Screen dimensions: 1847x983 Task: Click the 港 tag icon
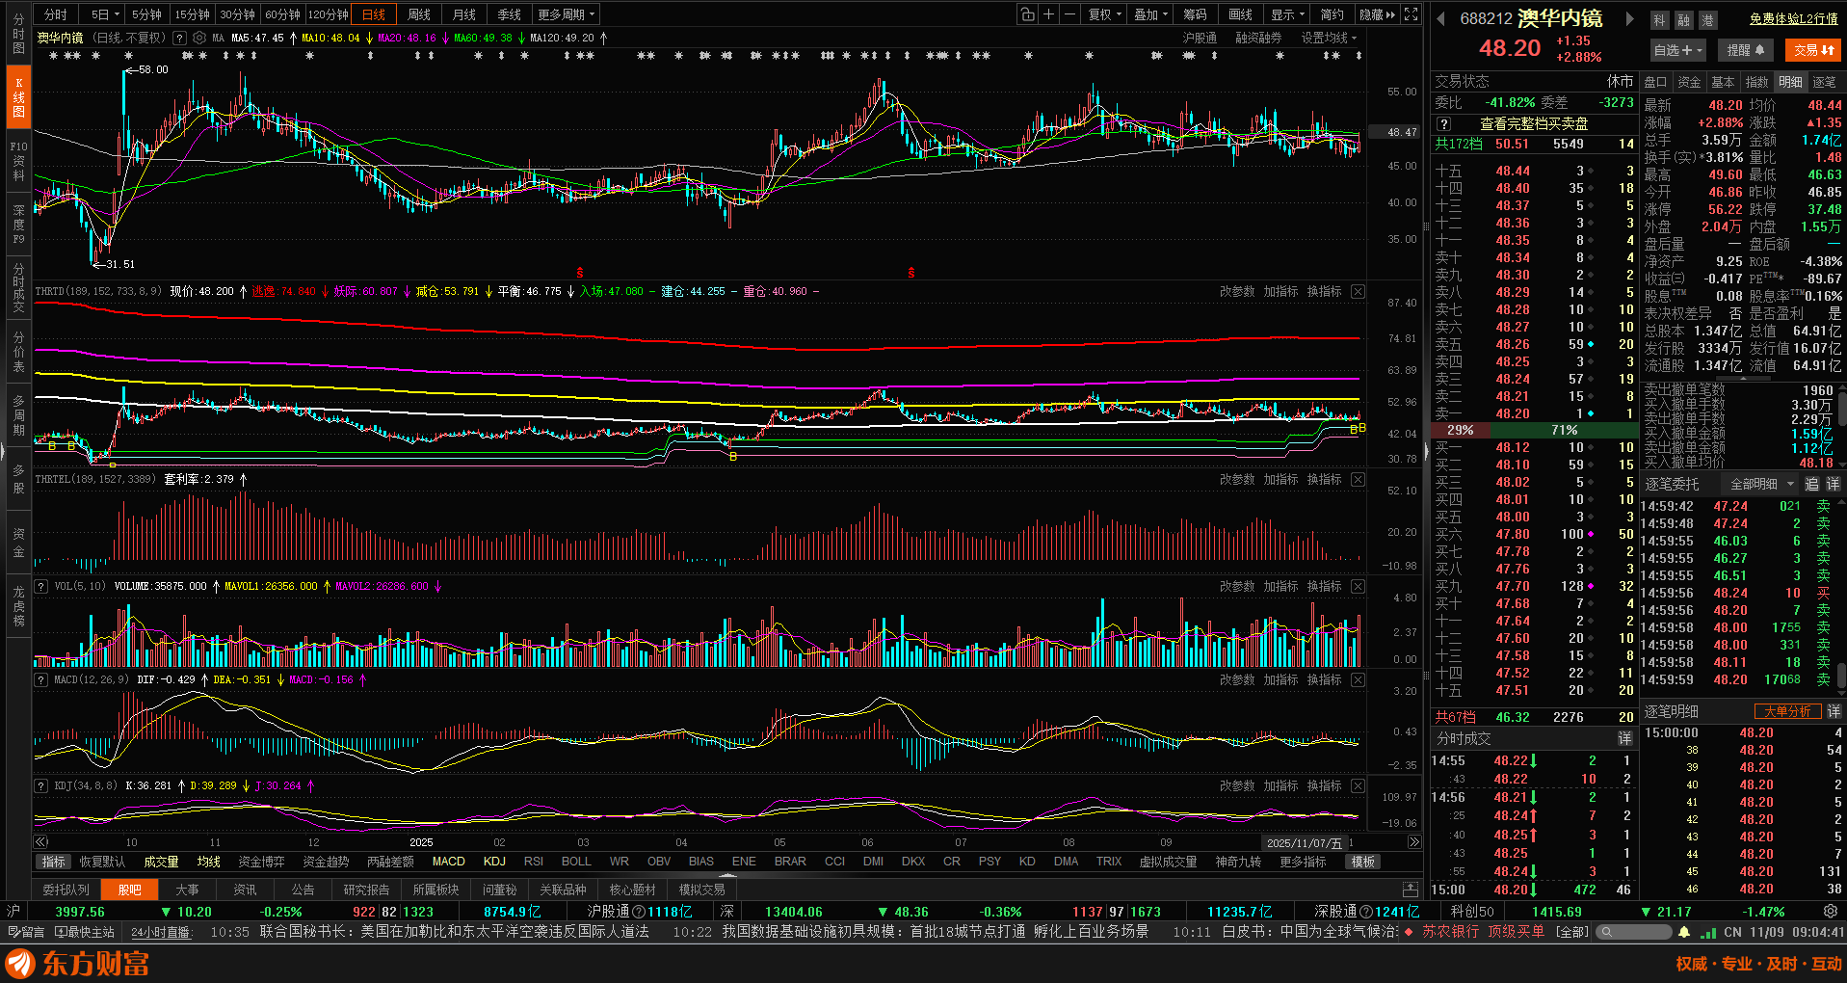(x=1707, y=19)
